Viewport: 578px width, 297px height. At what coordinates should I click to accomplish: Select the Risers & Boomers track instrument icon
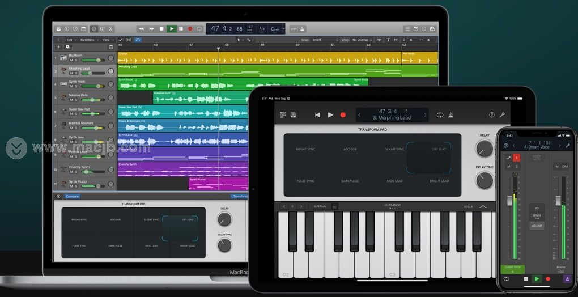click(63, 125)
